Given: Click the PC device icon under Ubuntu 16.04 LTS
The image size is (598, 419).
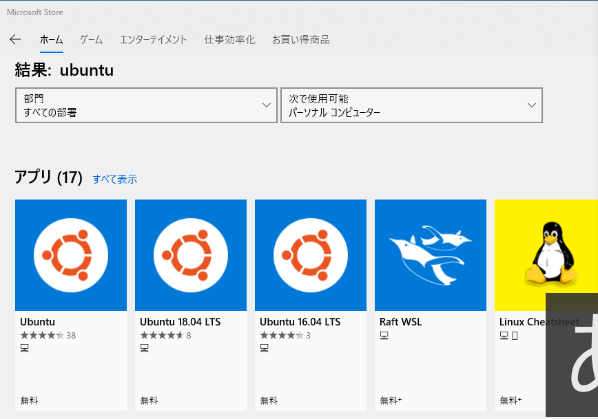Looking at the screenshot, I should click(265, 347).
